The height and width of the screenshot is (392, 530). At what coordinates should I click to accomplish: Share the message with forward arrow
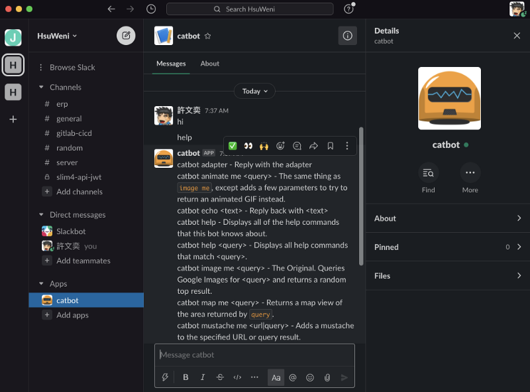[x=313, y=146]
